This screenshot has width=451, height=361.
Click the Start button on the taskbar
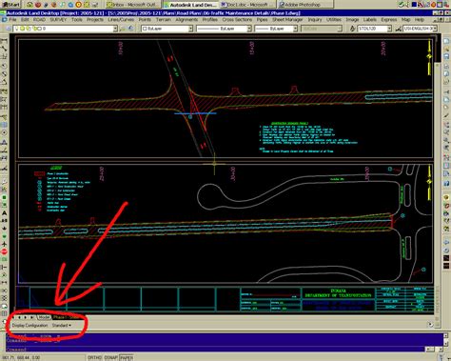10,5
